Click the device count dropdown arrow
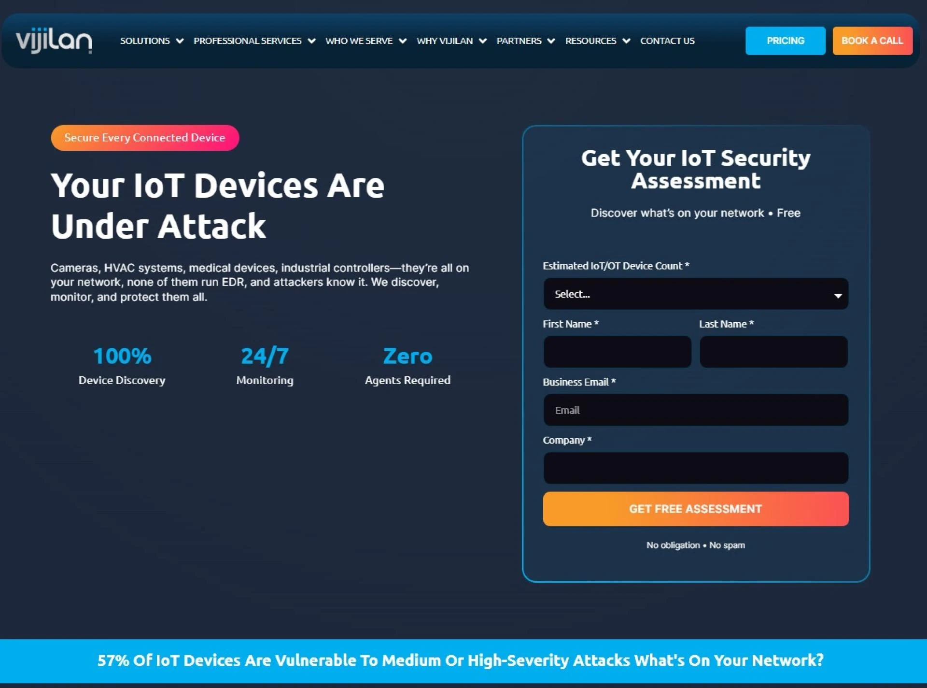This screenshot has height=688, width=927. pos(839,294)
